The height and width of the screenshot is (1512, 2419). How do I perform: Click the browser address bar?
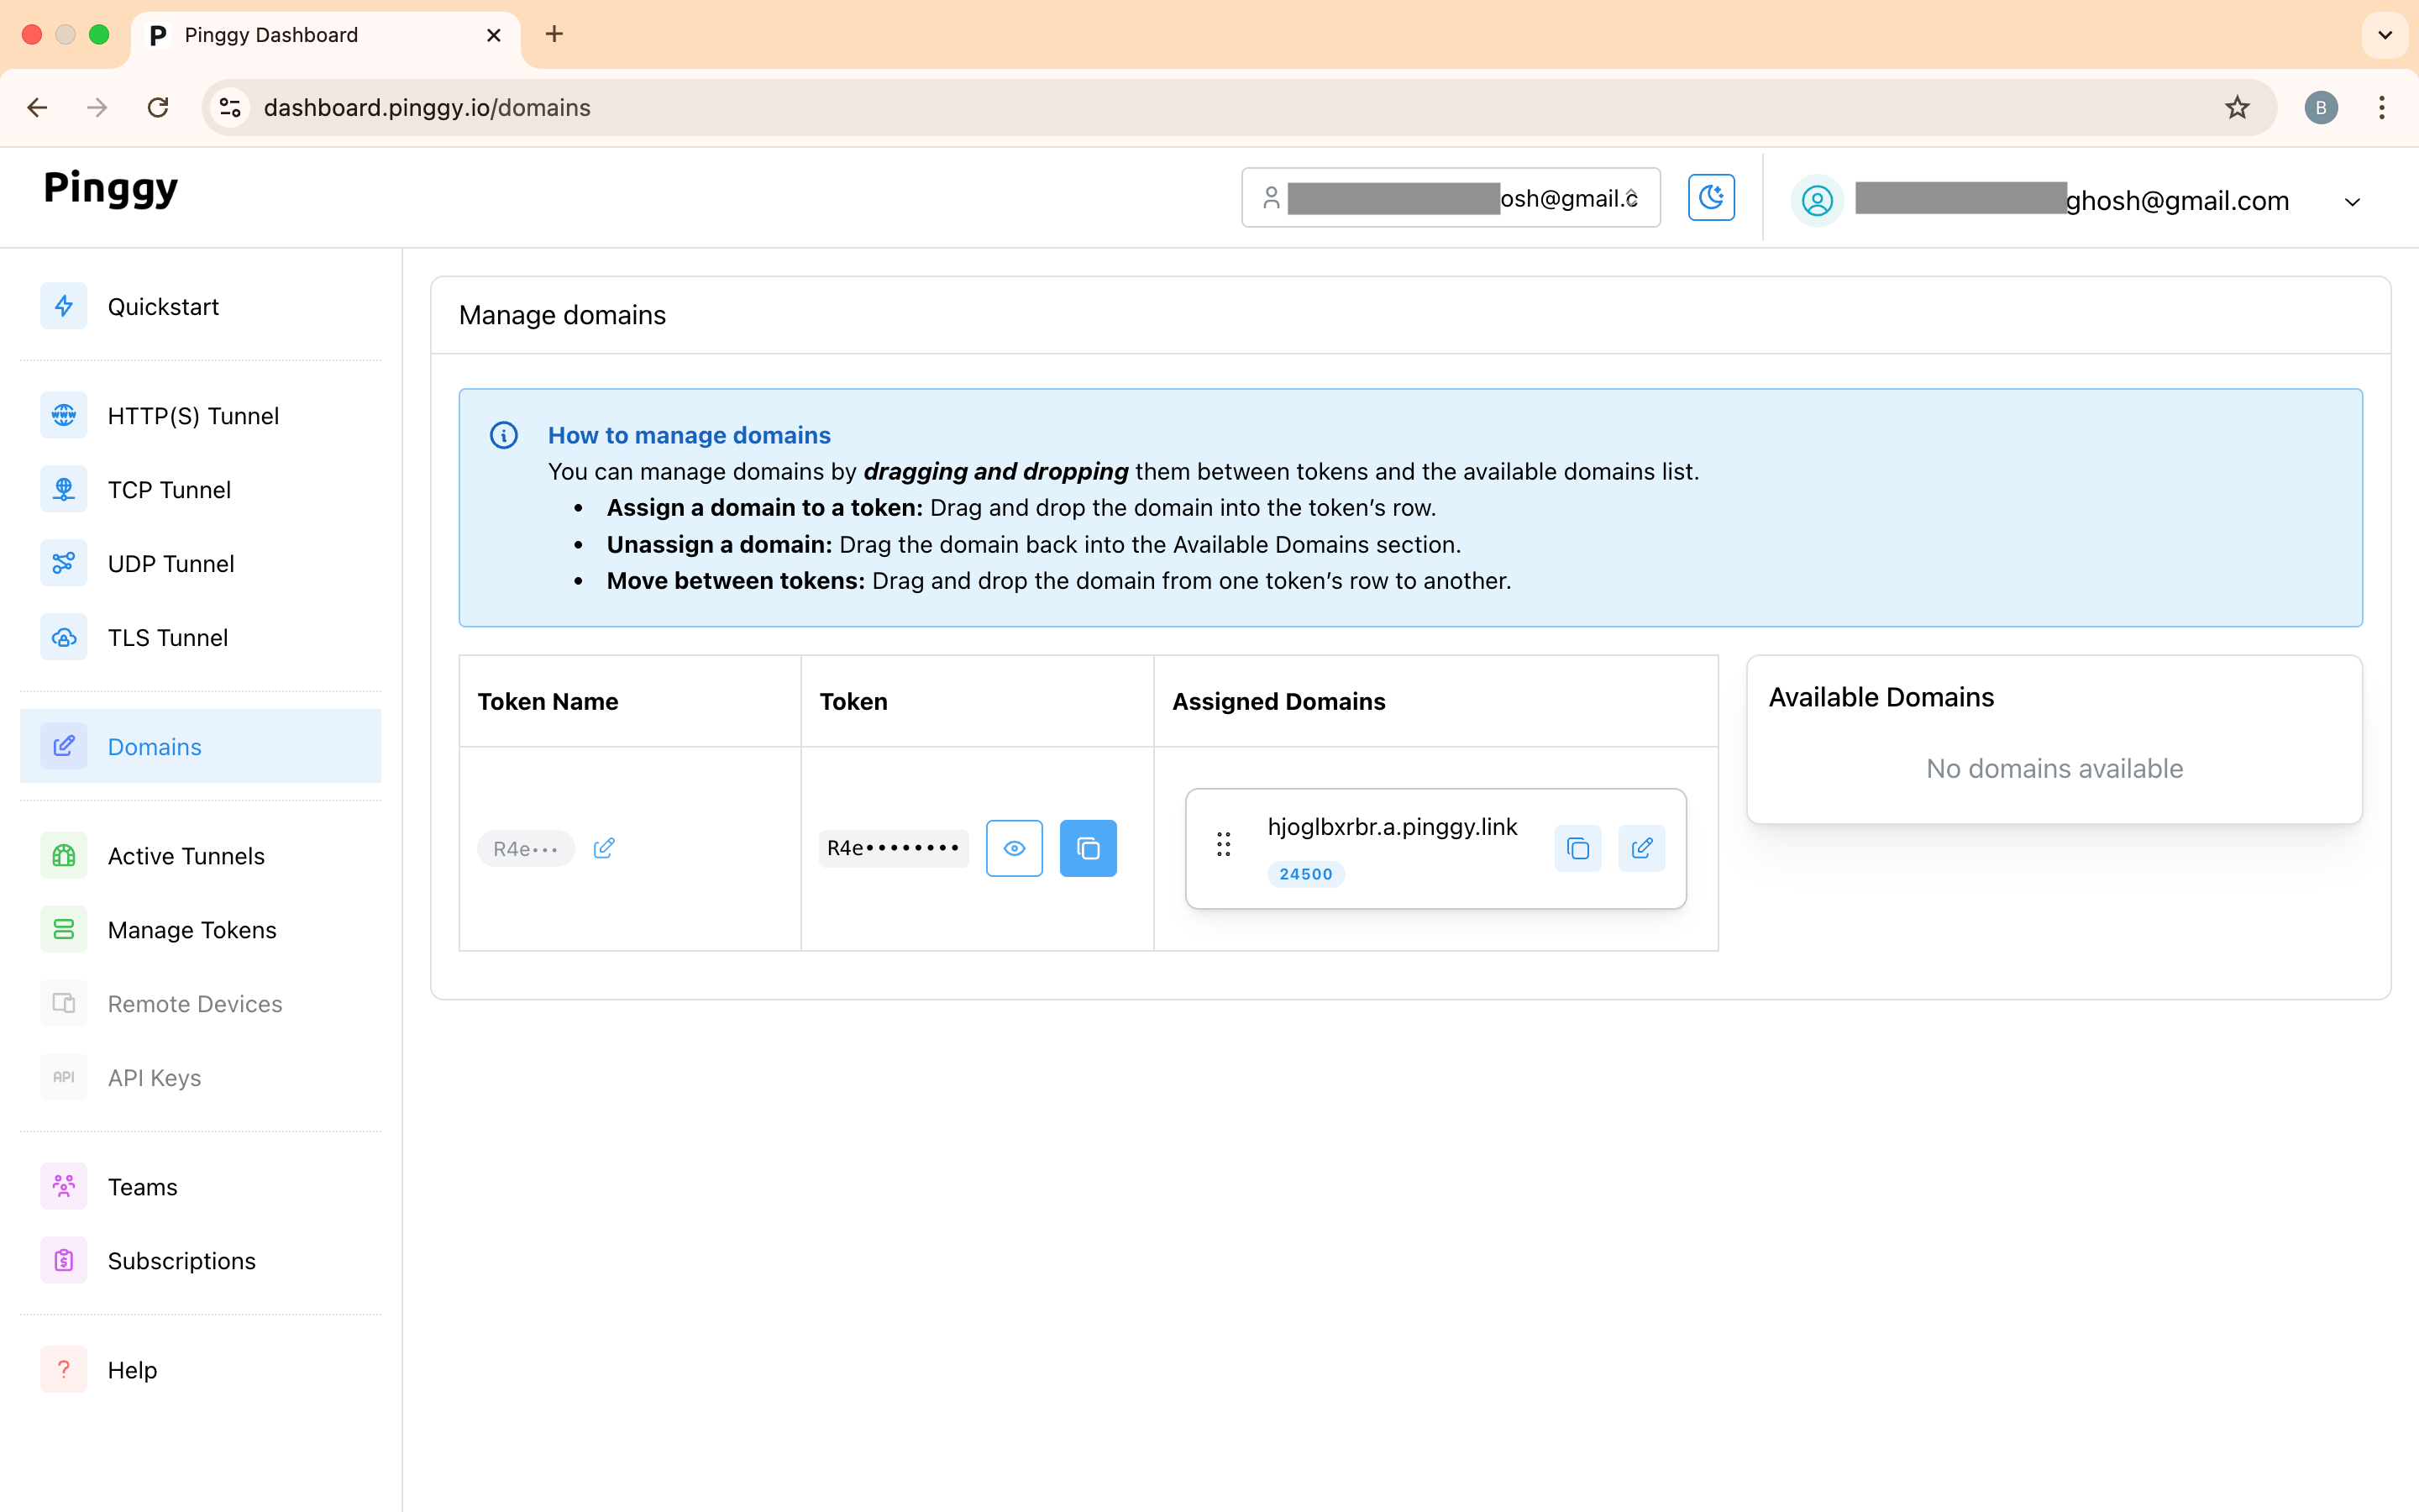point(1199,107)
